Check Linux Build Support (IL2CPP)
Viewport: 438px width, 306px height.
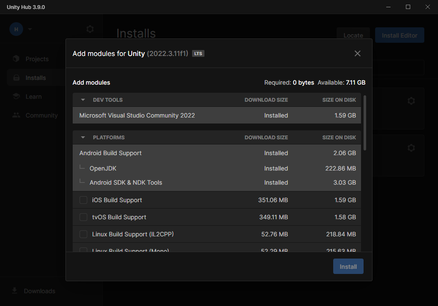(x=83, y=234)
